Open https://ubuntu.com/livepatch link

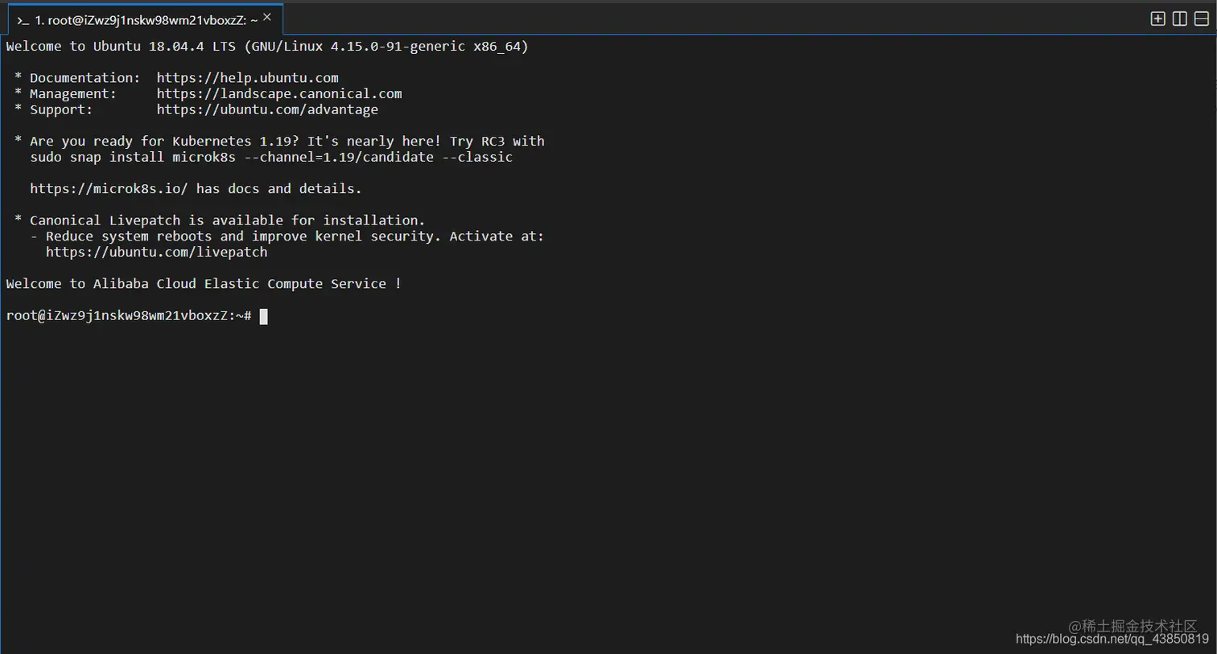click(156, 252)
